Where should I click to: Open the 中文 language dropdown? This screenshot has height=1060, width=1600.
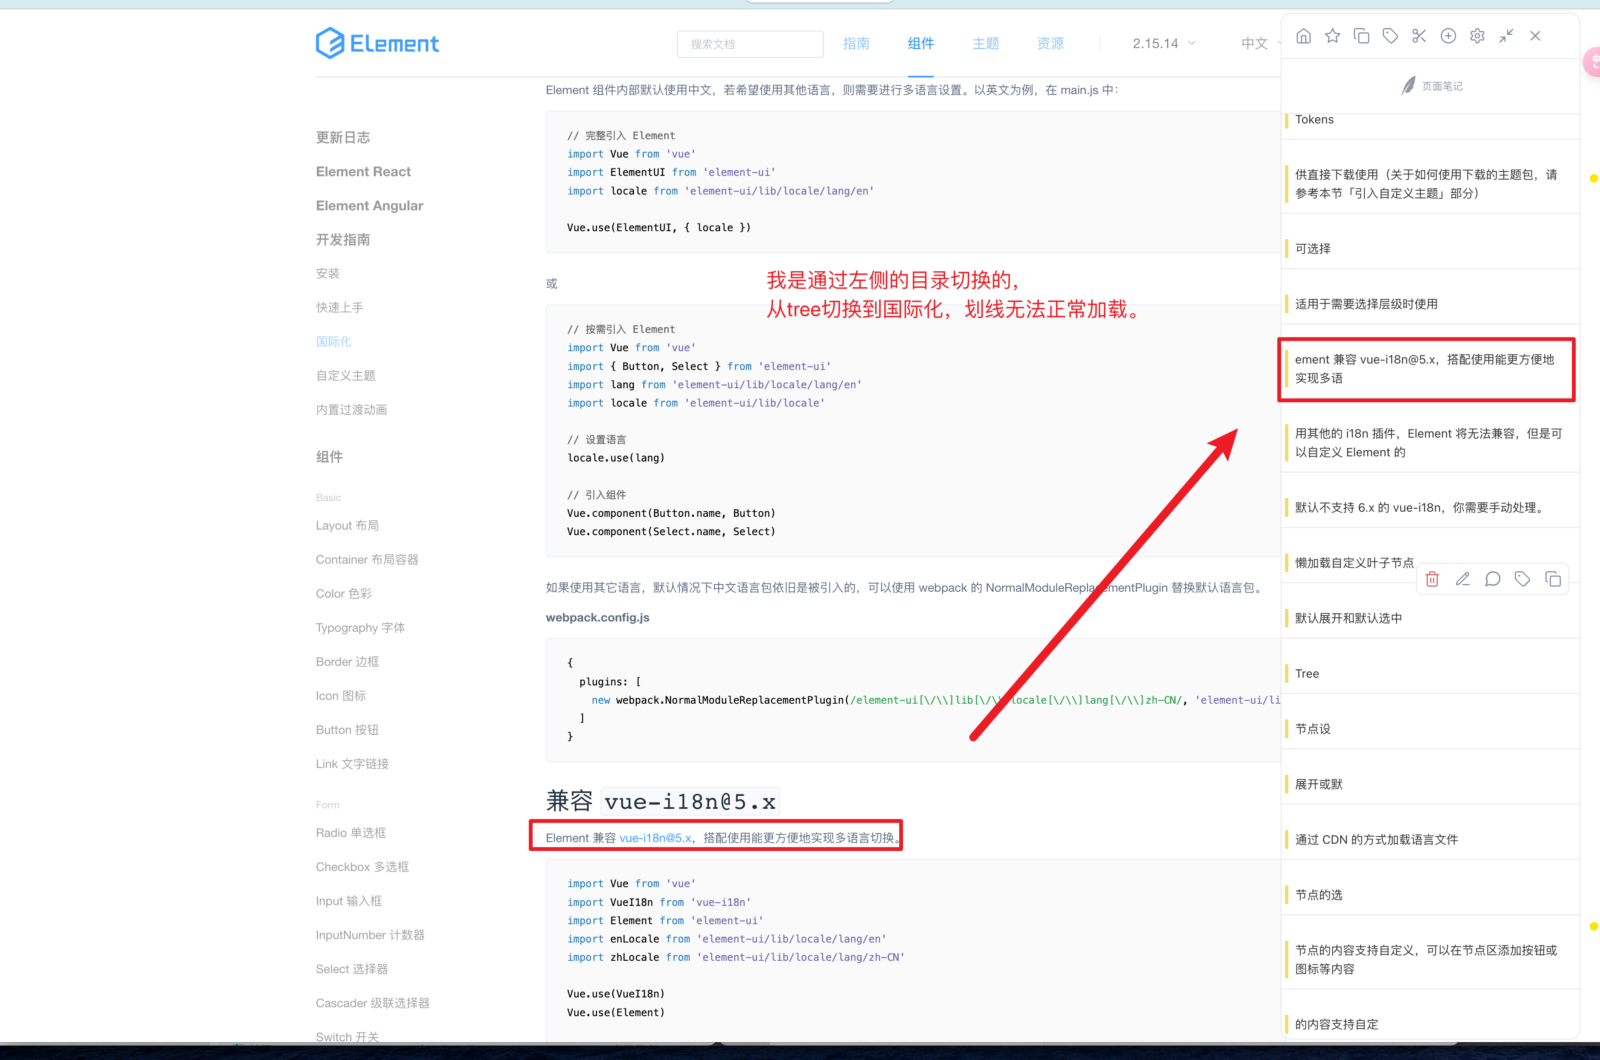point(1260,43)
